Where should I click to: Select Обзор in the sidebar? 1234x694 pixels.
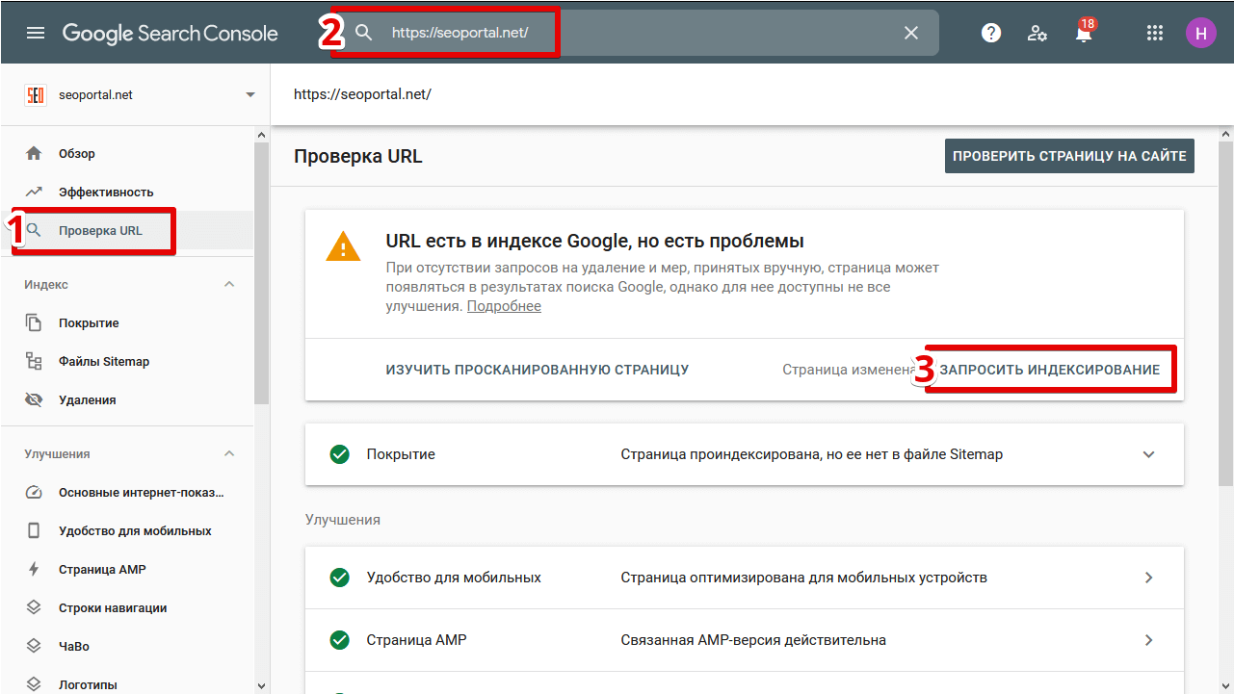click(x=77, y=154)
